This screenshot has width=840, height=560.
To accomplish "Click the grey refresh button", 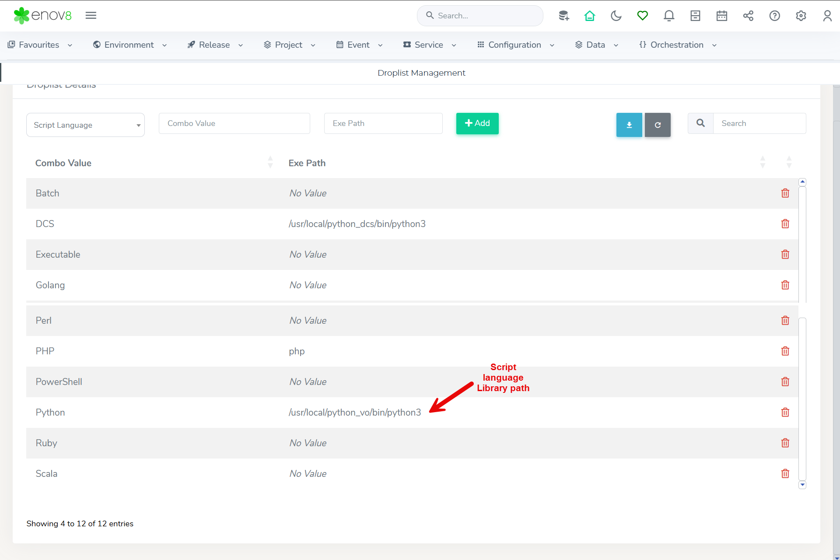I will click(x=657, y=125).
